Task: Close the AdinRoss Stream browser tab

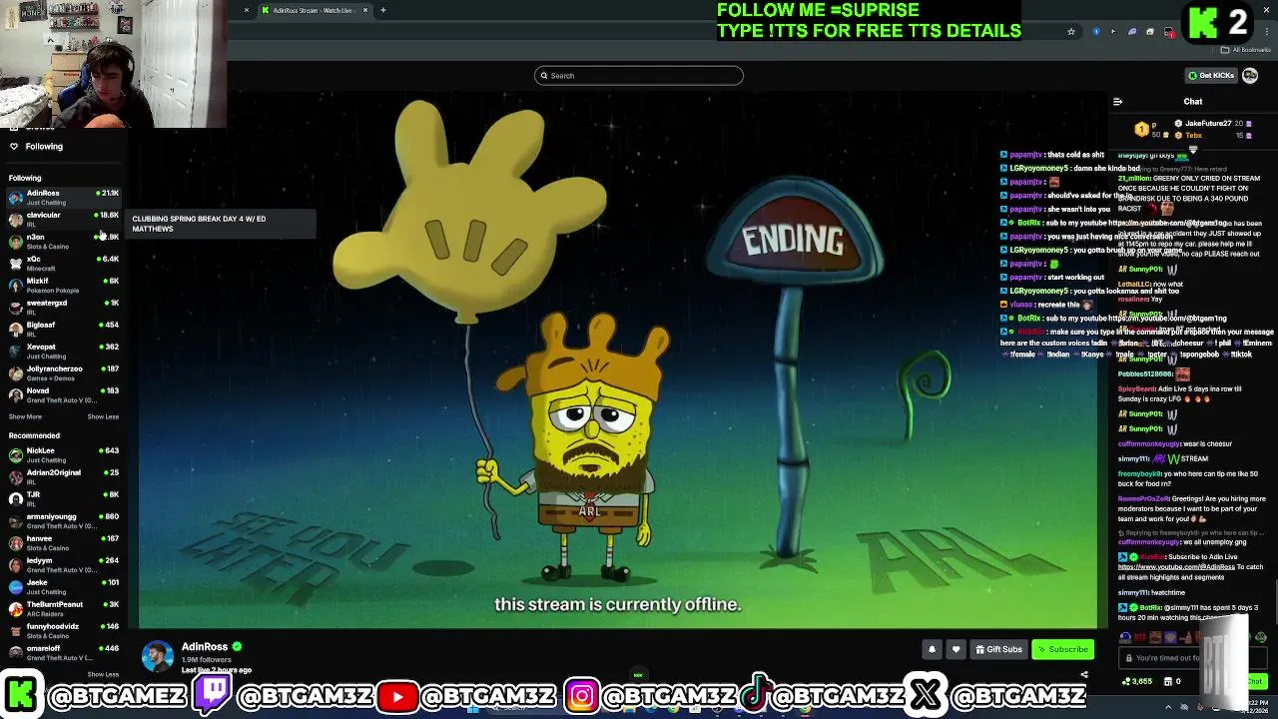Action: [x=365, y=10]
